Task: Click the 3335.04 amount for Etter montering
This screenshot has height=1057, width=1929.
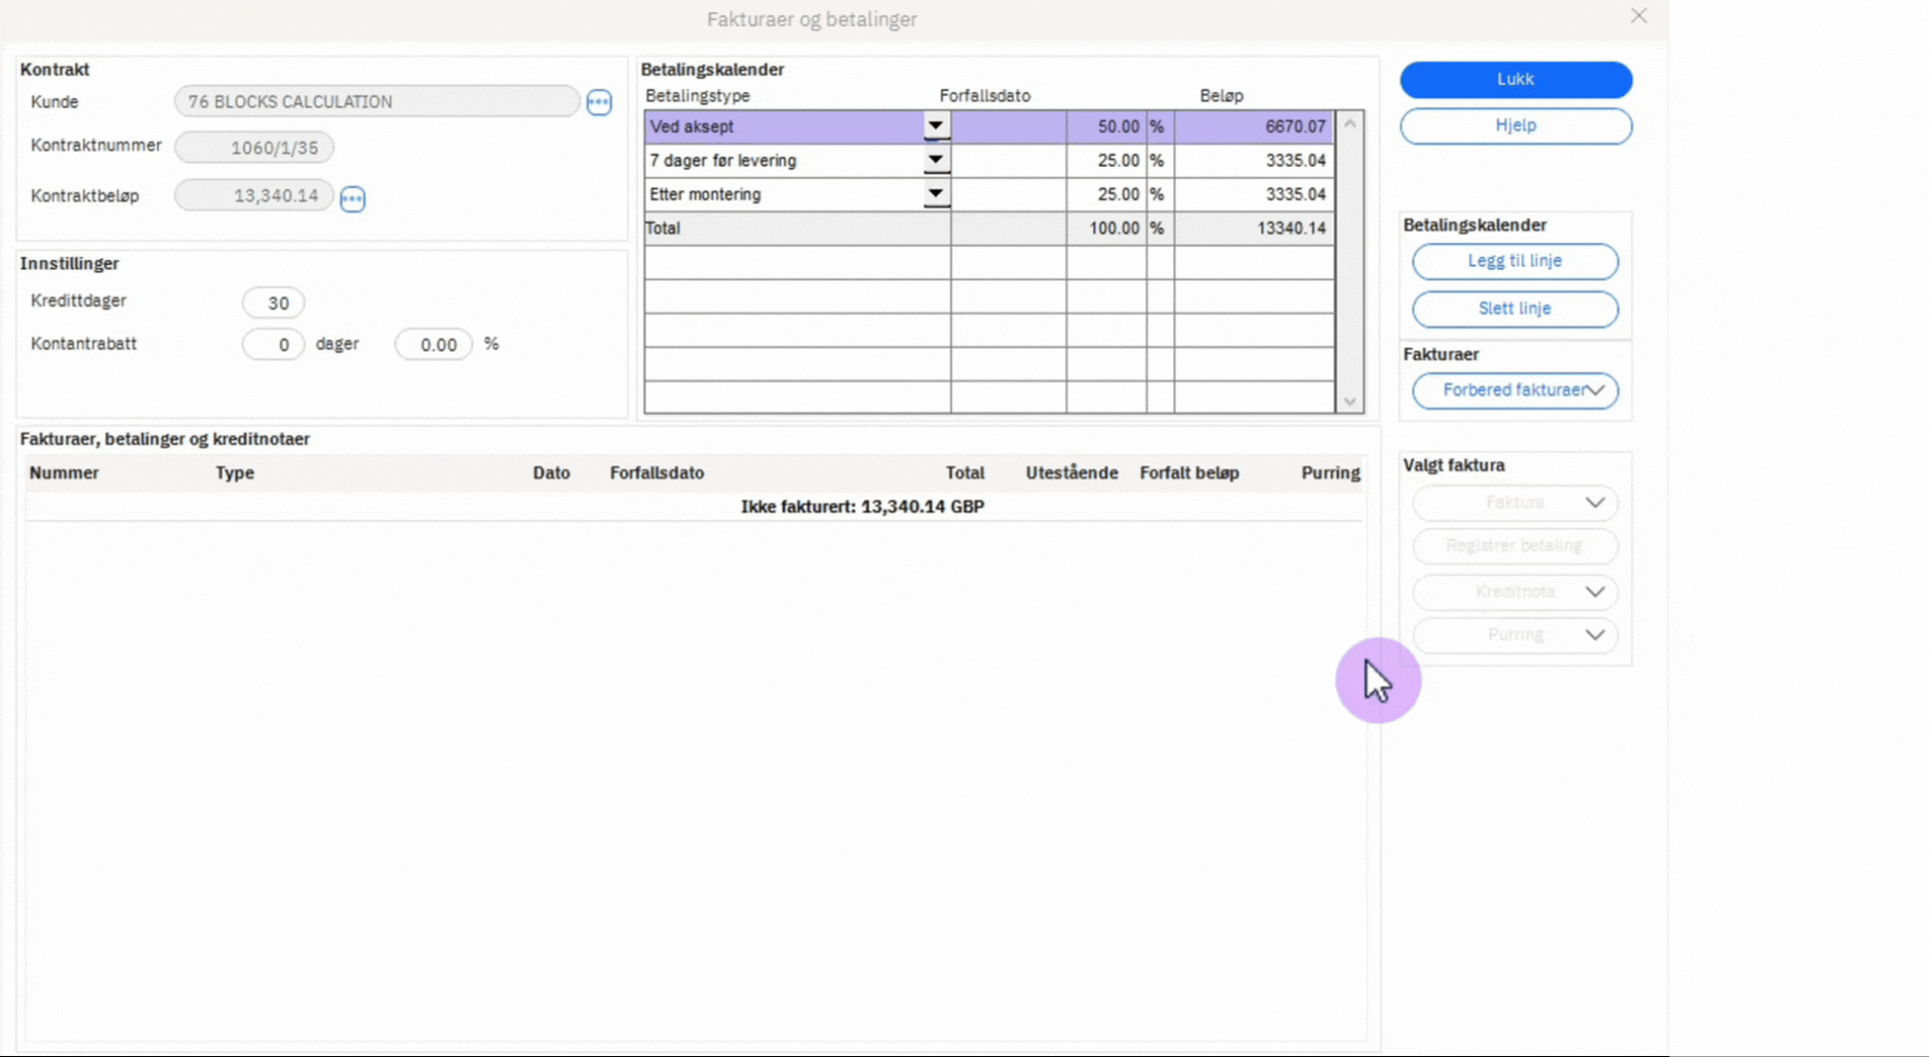Action: click(1254, 195)
